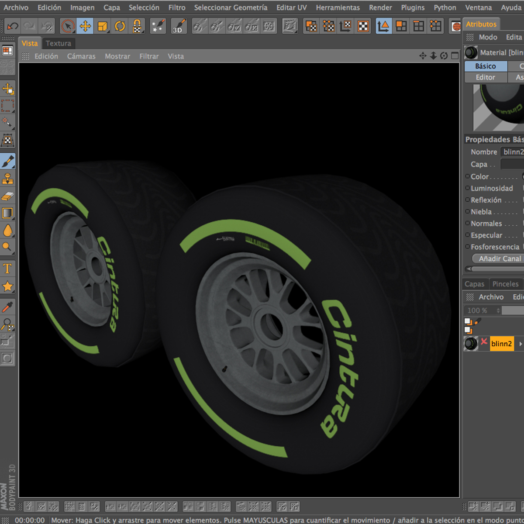
Task: Select the Básico attributes button
Action: (x=486, y=66)
